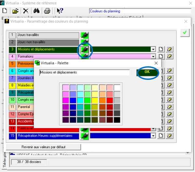Click the blank page icon on Formations row
The width and height of the screenshot is (195, 172).
click(x=161, y=57)
